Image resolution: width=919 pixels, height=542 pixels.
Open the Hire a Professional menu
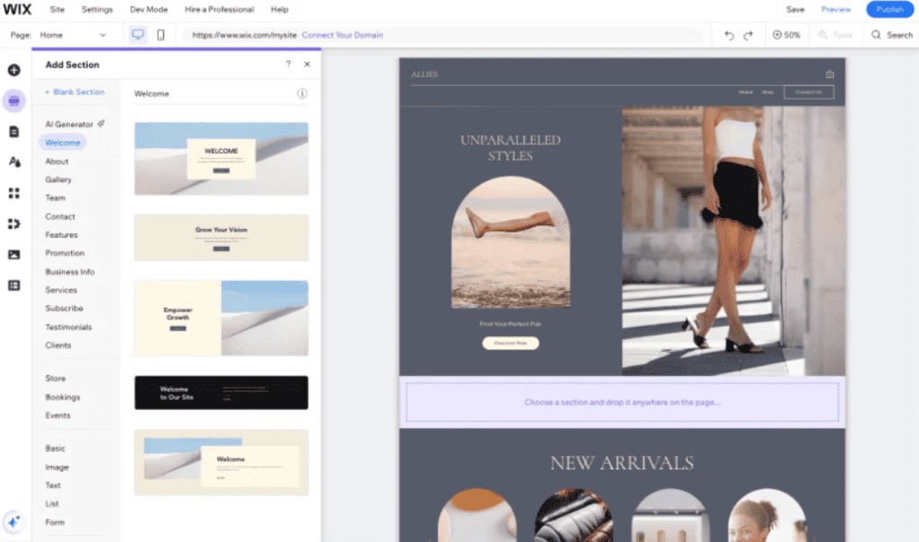tap(219, 9)
